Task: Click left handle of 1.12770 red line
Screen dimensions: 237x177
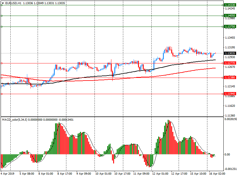Action: (x=1, y=63)
